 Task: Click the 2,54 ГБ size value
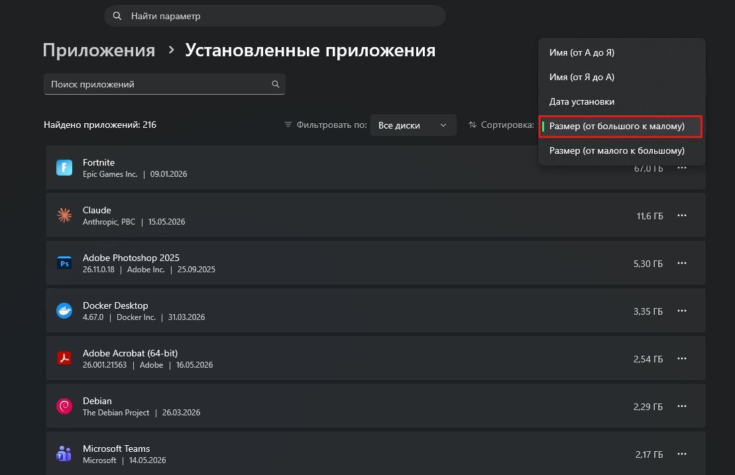coord(648,359)
